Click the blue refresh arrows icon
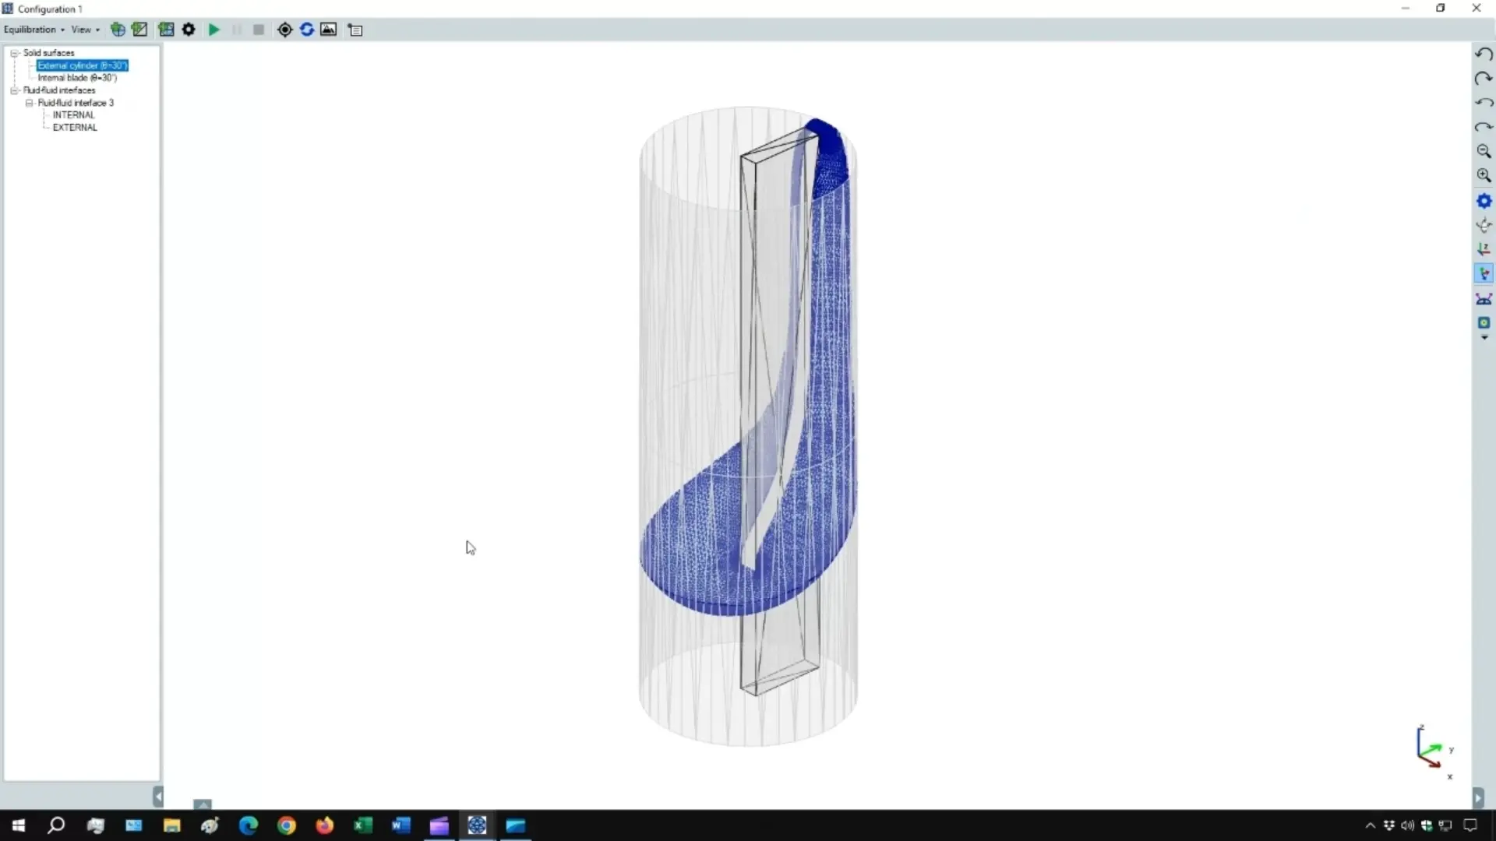Screen dimensions: 1496x841 [x=307, y=30]
